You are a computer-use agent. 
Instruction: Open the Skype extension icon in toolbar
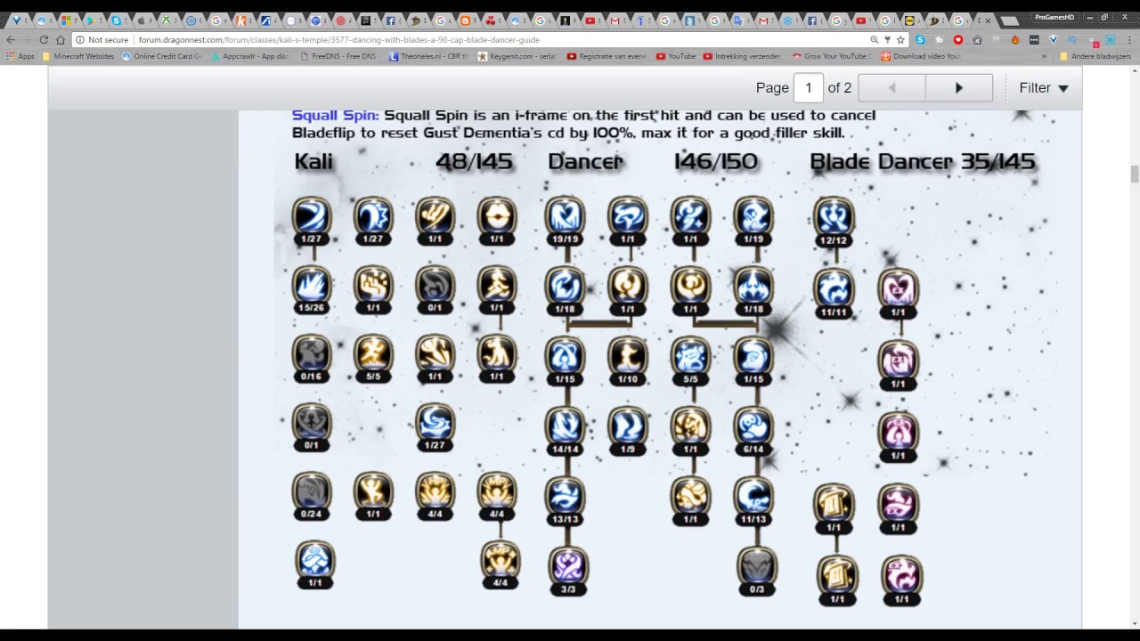920,39
